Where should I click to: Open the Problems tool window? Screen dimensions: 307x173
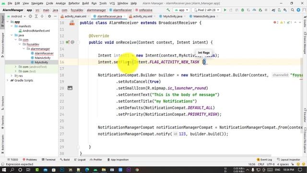click(x=30, y=160)
